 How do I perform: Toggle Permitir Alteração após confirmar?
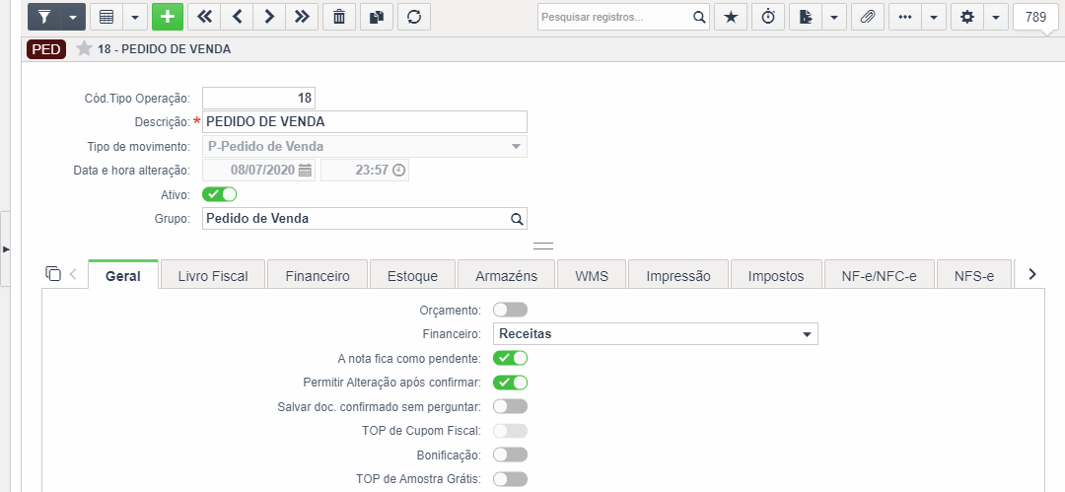[510, 382]
